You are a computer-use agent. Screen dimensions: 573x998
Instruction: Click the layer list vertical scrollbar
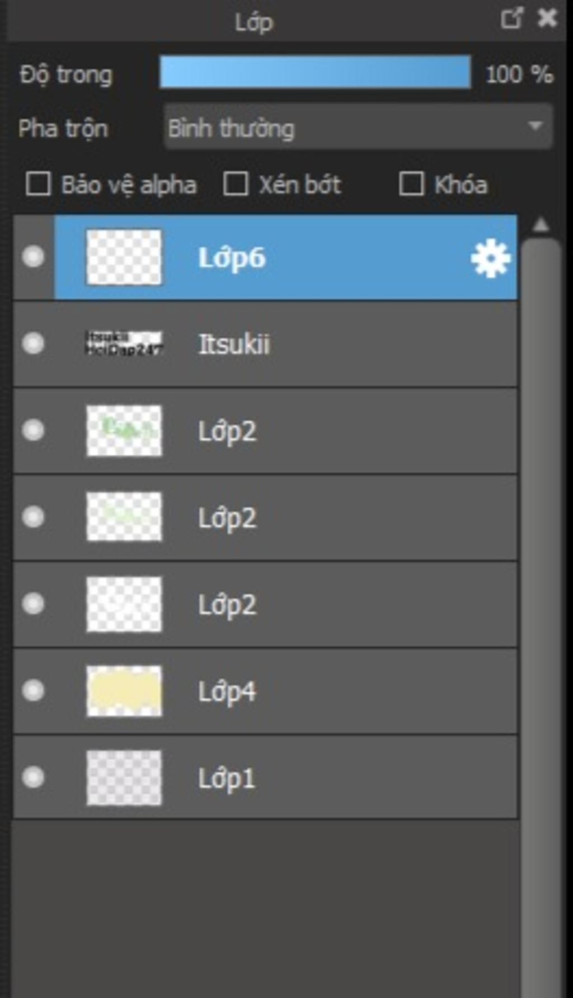541,615
